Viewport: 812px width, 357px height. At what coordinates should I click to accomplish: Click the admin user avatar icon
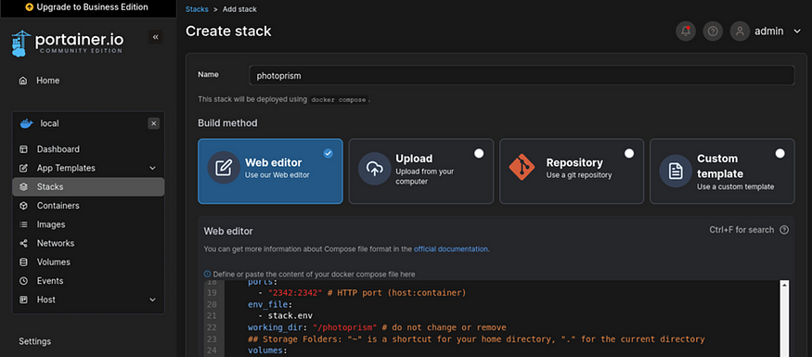(740, 31)
